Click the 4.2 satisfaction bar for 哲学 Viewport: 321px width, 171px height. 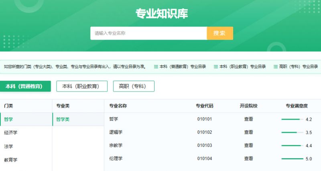coord(292,119)
